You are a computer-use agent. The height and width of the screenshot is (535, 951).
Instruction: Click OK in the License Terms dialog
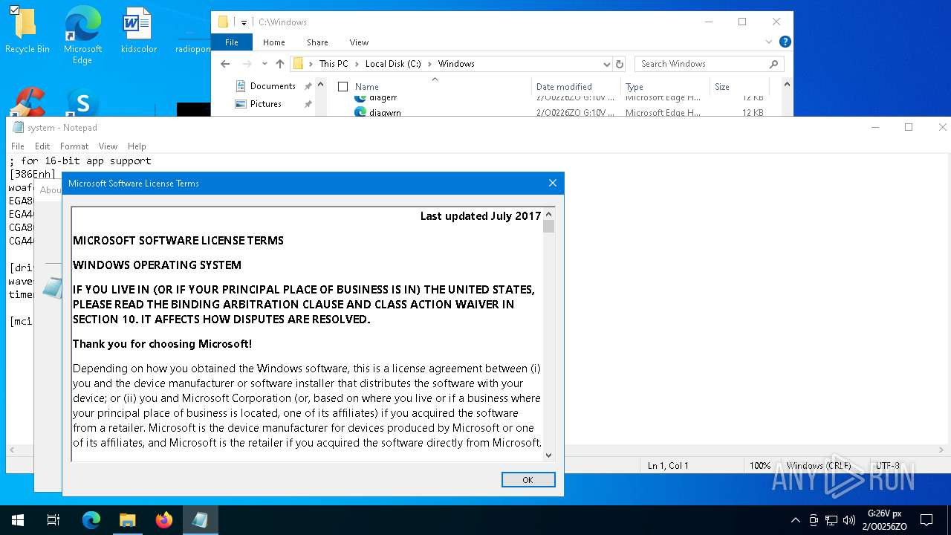pyautogui.click(x=528, y=480)
